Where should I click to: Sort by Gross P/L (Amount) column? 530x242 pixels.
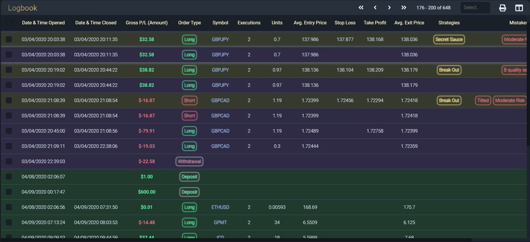coord(147,23)
